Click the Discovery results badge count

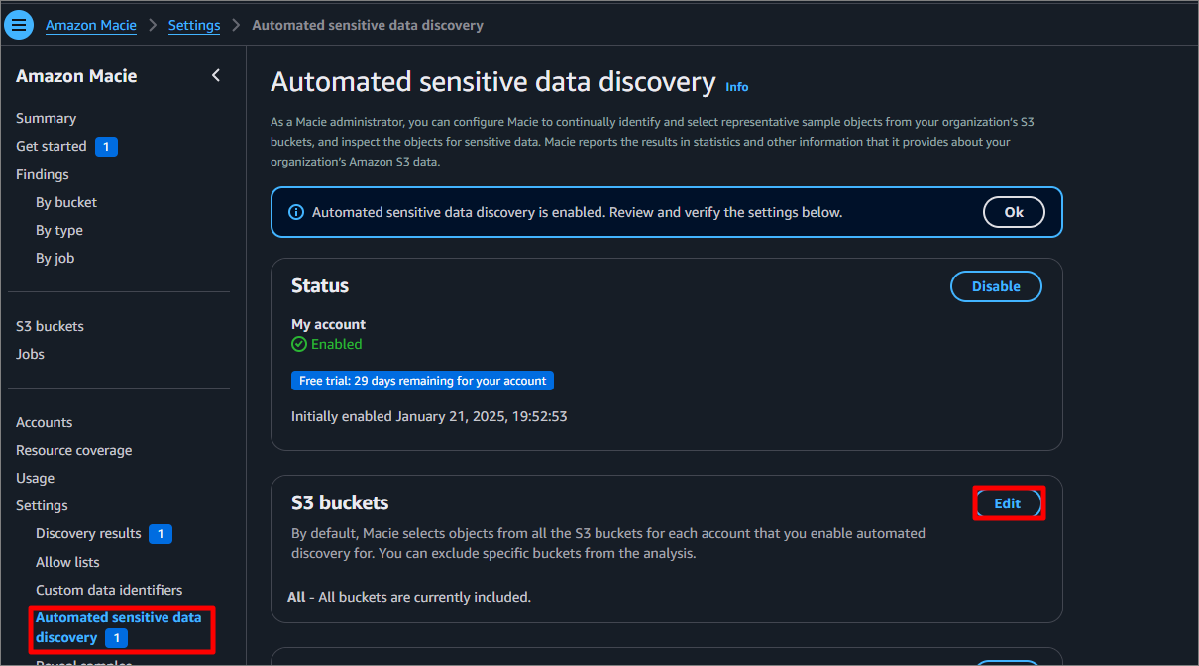(x=161, y=534)
